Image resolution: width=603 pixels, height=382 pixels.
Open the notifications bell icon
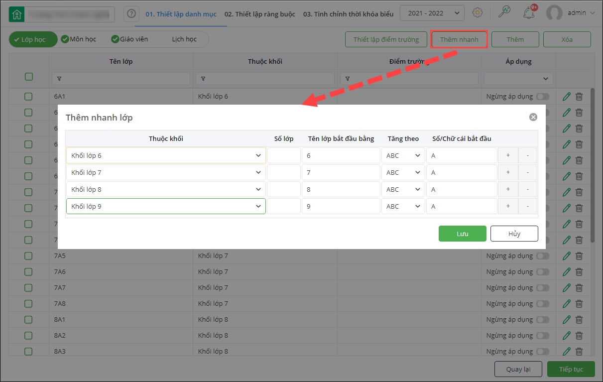(x=529, y=13)
